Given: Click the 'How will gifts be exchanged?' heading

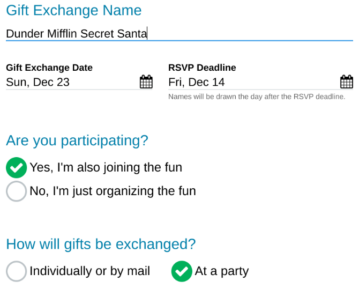Looking at the screenshot, I should 101,244.
